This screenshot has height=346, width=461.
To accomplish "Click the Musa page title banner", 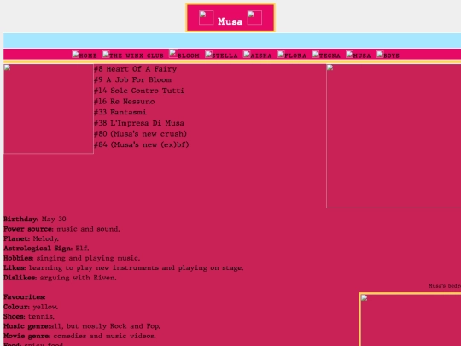I will (x=230, y=18).
